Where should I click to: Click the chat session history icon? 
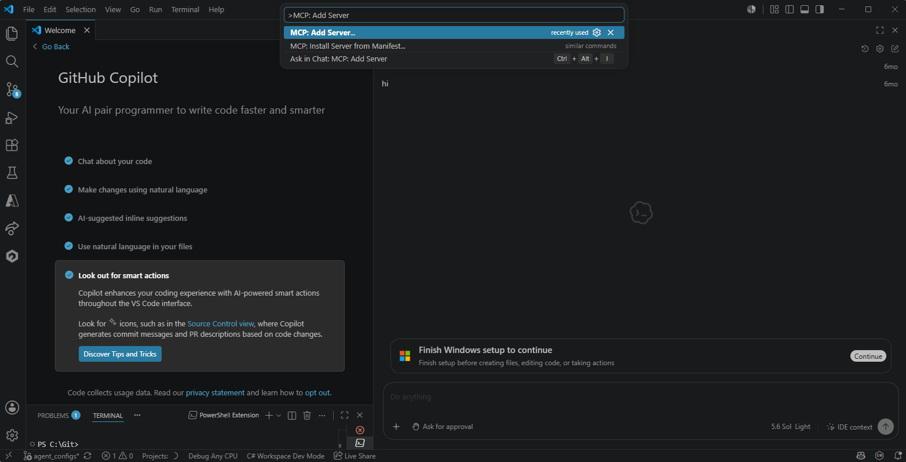click(x=865, y=49)
